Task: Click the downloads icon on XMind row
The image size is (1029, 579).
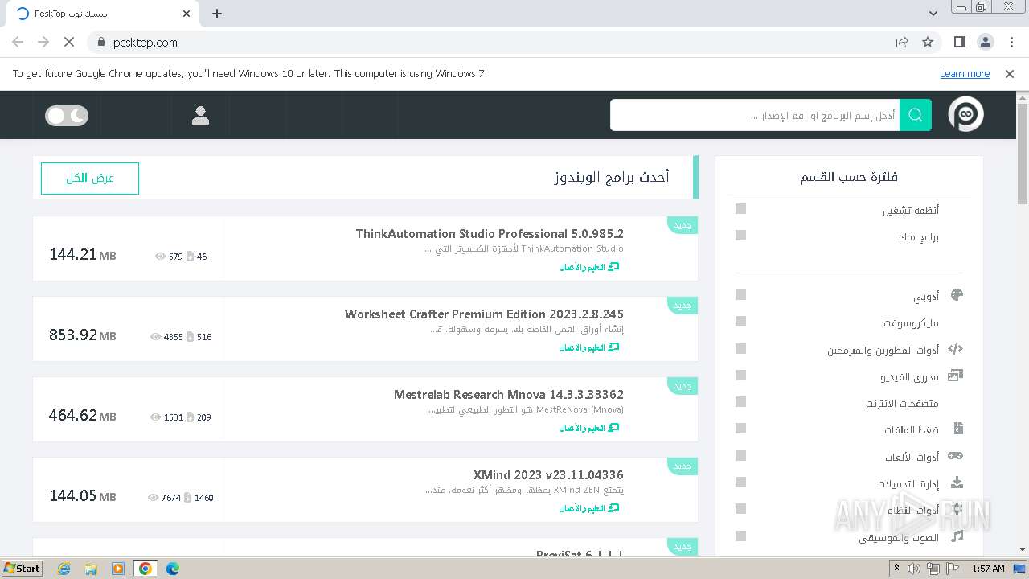Action: coord(188,498)
